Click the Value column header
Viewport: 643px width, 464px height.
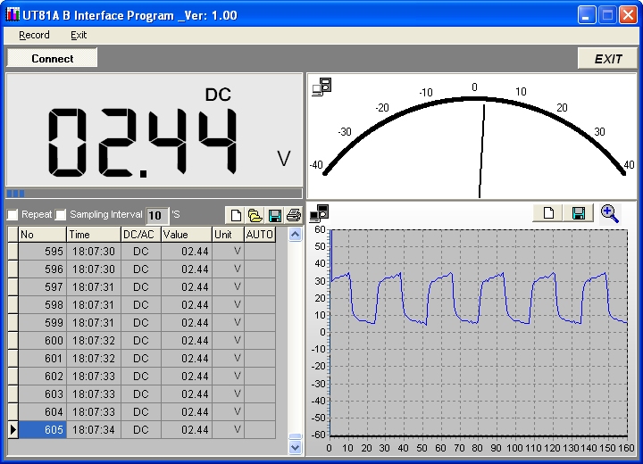coord(185,234)
